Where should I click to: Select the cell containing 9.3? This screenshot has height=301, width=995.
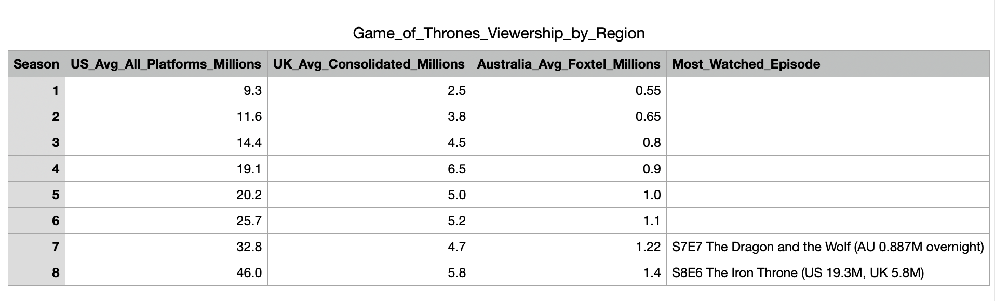(166, 91)
